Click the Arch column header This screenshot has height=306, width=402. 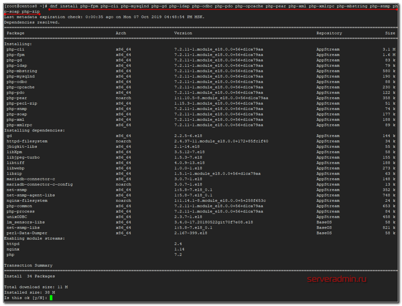pyautogui.click(x=121, y=33)
